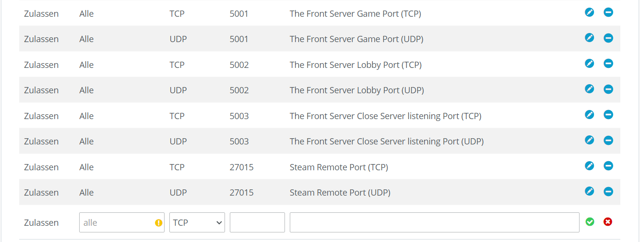The width and height of the screenshot is (640, 242).
Task: Open the TCP protocol dropdown
Action: [197, 222]
